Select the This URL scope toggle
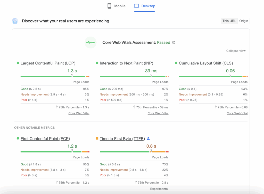 click(x=229, y=21)
